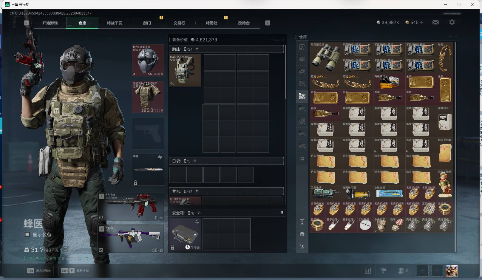Click the gear icon in the warehouse sidebar
The image size is (482, 280).
tap(302, 159)
